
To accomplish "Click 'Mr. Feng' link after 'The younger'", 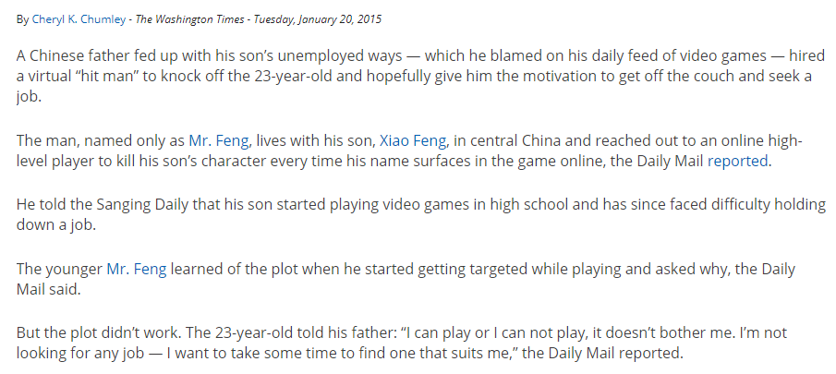I will pos(137,269).
